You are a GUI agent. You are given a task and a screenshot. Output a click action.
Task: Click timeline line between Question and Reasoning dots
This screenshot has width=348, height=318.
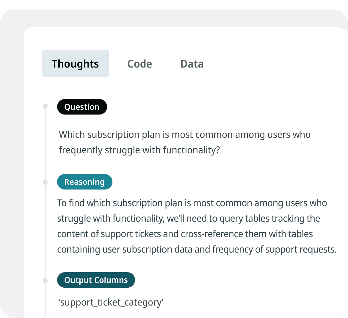(x=45, y=144)
